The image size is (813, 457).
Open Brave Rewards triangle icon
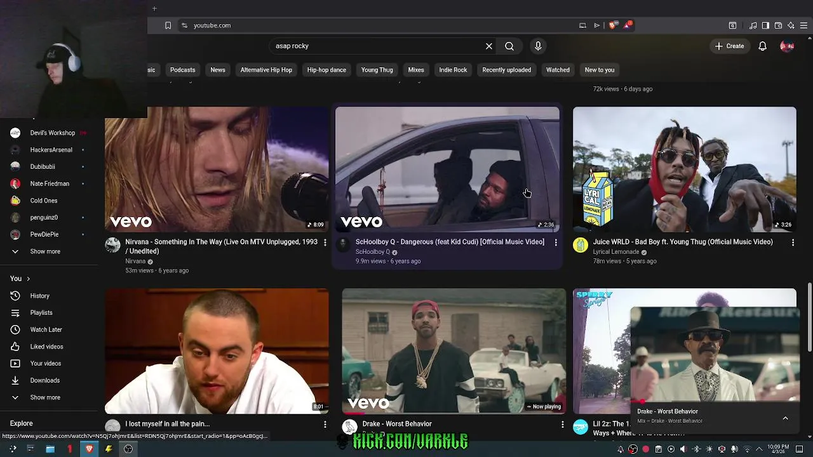tap(628, 25)
